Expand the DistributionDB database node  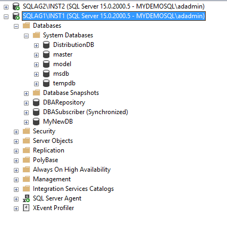coord(36,45)
